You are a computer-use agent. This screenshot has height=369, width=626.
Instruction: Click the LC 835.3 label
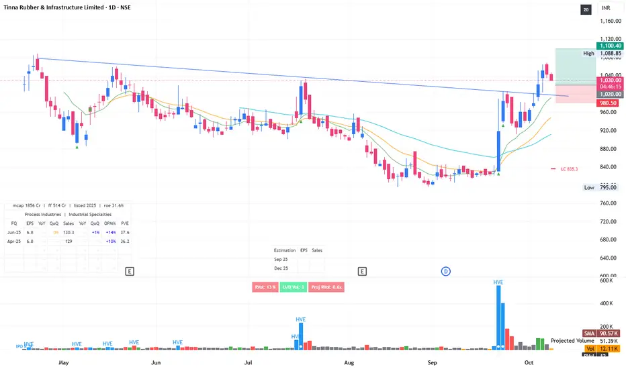[569, 169]
